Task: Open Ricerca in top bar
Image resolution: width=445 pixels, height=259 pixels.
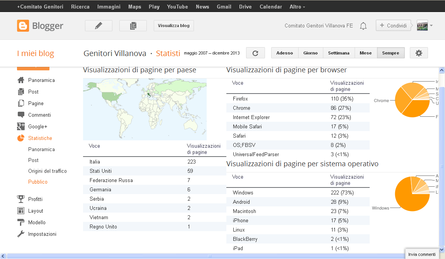Action: [80, 7]
